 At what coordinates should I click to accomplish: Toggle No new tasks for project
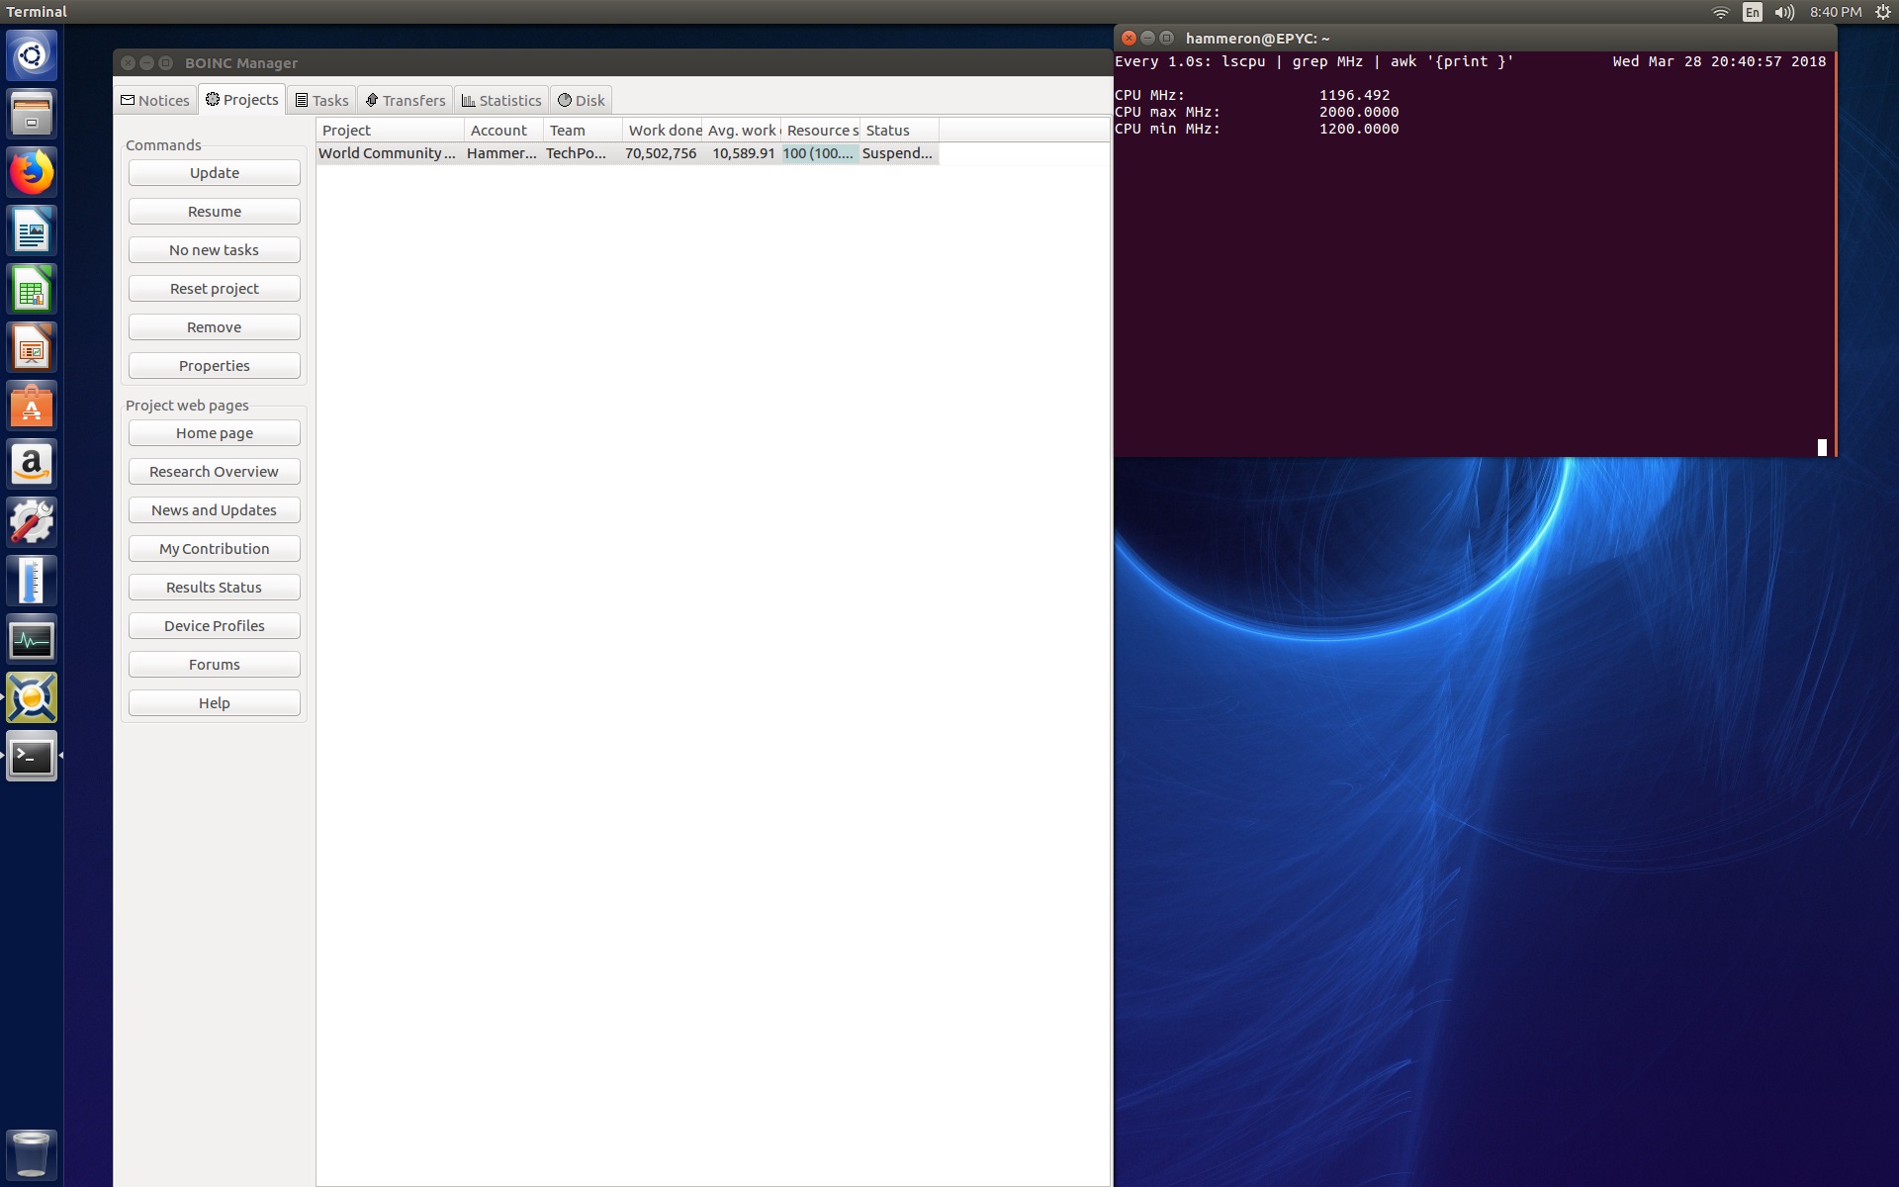click(x=214, y=249)
